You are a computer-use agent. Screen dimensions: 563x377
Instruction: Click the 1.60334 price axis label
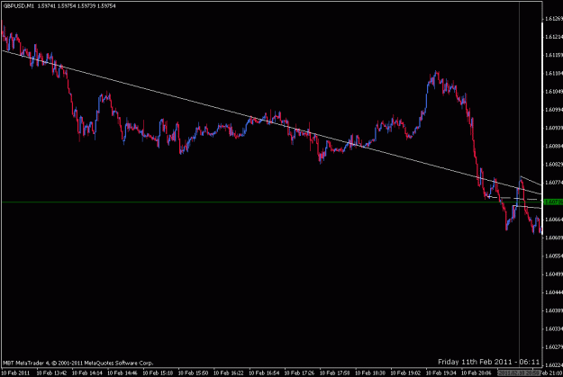pyautogui.click(x=554, y=328)
